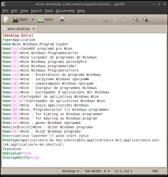Open Find with the magnifier icon
168x177 pixels.
[x=136, y=19]
